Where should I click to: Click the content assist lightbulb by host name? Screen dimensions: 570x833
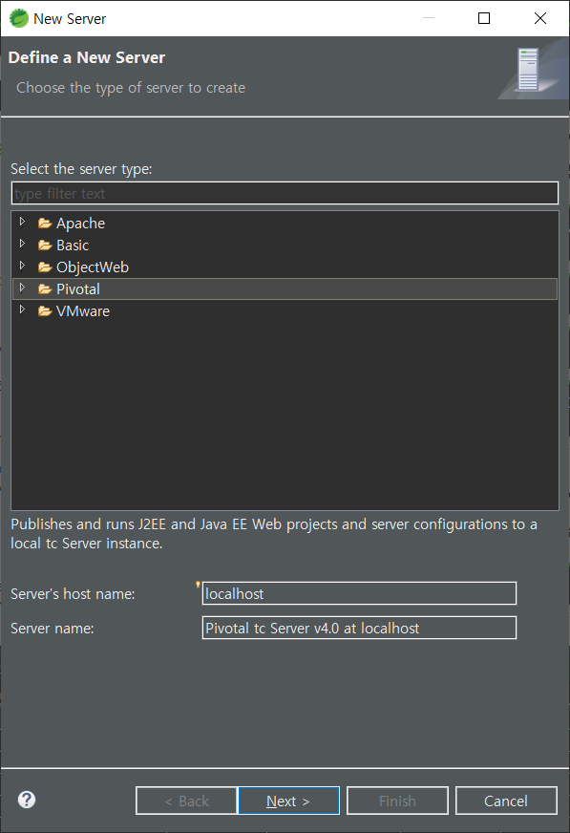click(198, 585)
